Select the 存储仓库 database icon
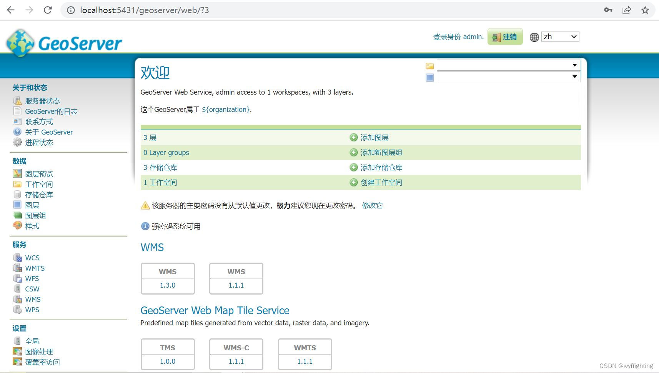This screenshot has width=659, height=373. [17, 195]
